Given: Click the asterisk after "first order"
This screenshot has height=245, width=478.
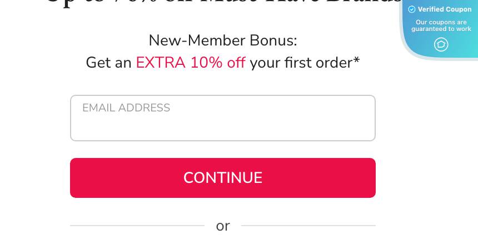Looking at the screenshot, I should point(357,59).
